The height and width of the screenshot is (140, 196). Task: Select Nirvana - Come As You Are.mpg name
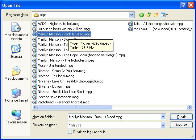(61, 71)
